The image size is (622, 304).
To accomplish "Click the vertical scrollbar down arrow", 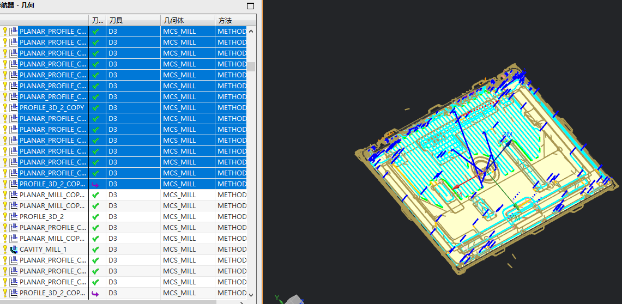I will click(x=251, y=295).
